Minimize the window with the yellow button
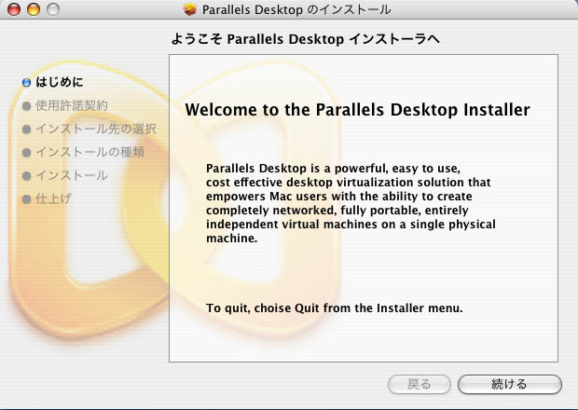Screen dimensions: 578x410 [33, 10]
